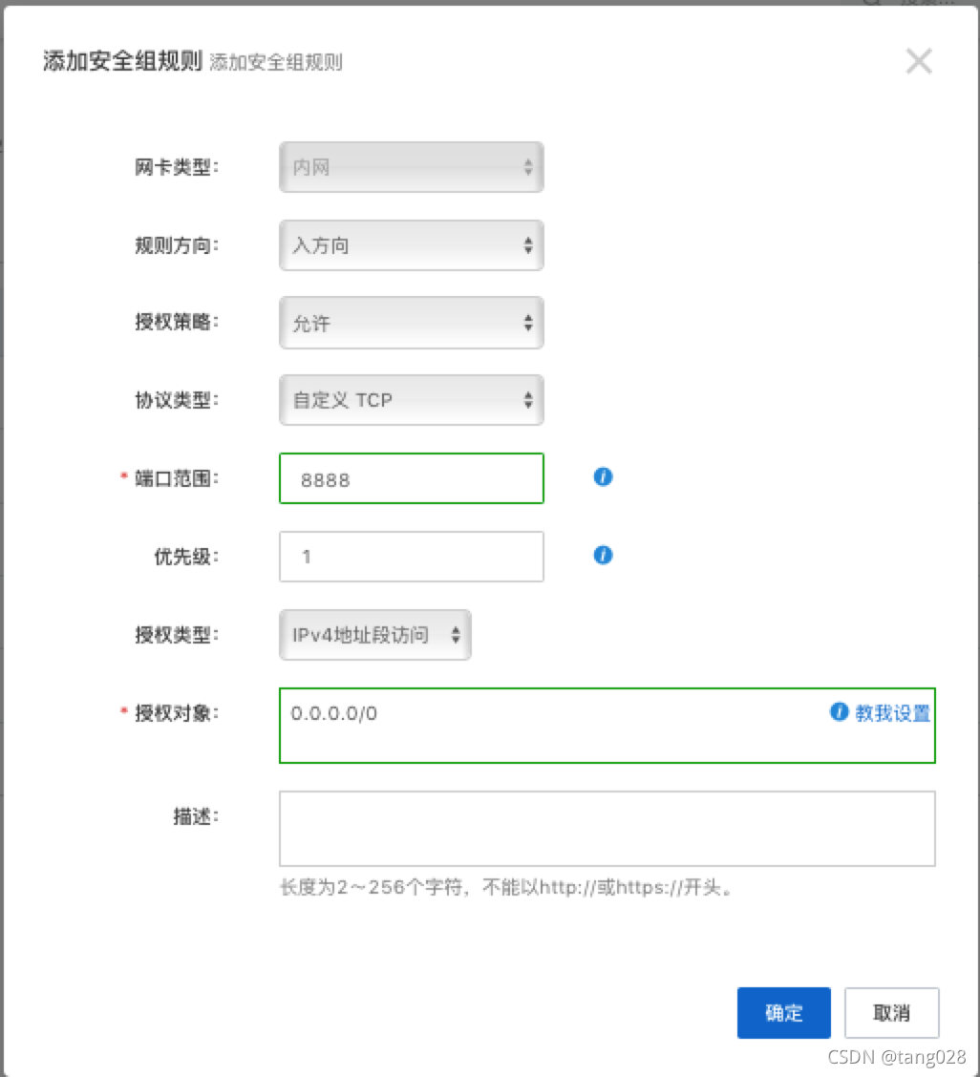Click the 优先级 label
980x1077 pixels.
coord(185,557)
